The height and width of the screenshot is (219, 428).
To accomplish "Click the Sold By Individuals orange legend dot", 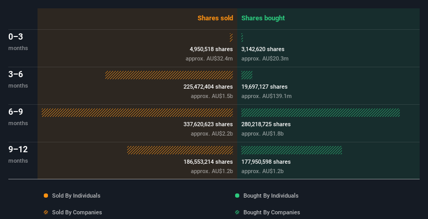I will [x=46, y=196].
